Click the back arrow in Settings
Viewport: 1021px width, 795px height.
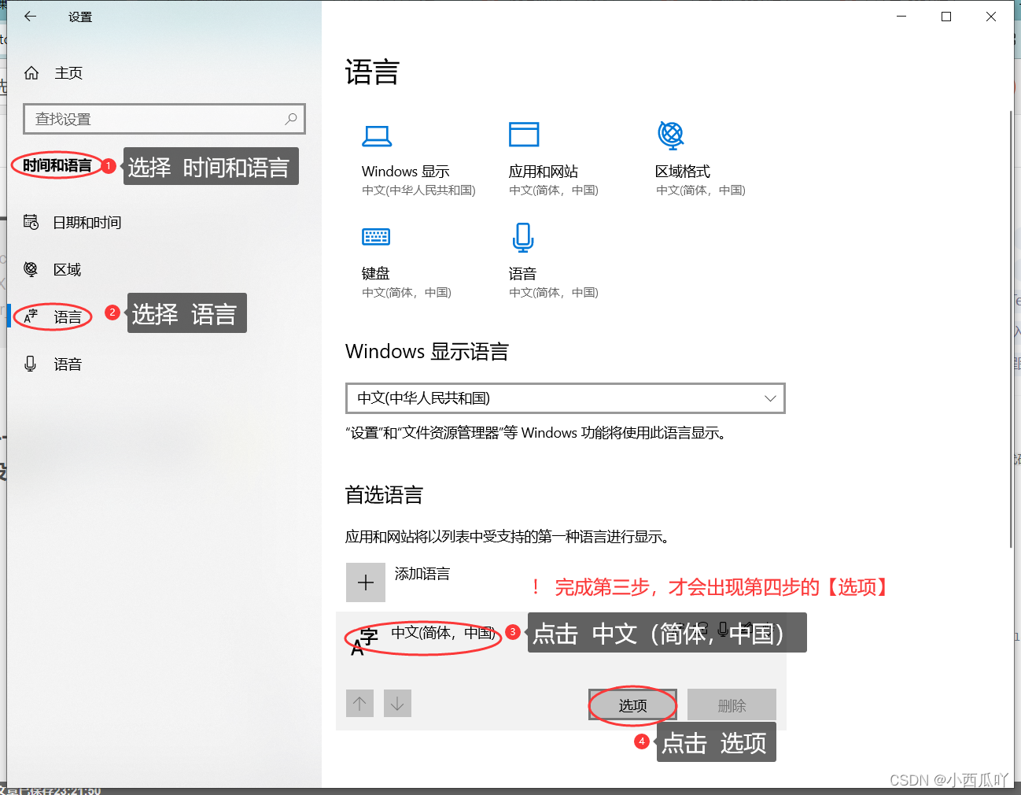tap(31, 16)
